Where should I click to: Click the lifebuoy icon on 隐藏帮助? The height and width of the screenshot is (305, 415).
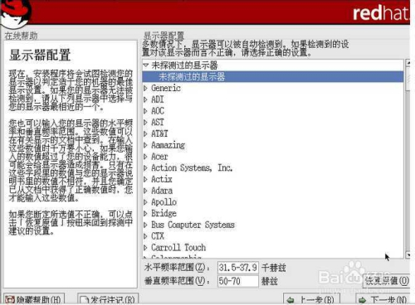pyautogui.click(x=10, y=300)
